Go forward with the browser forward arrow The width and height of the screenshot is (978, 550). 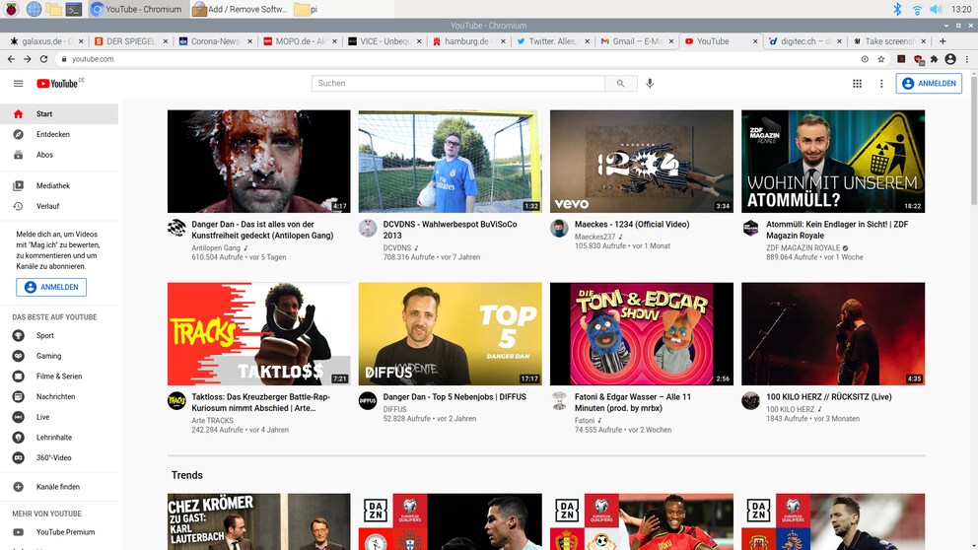coord(27,58)
